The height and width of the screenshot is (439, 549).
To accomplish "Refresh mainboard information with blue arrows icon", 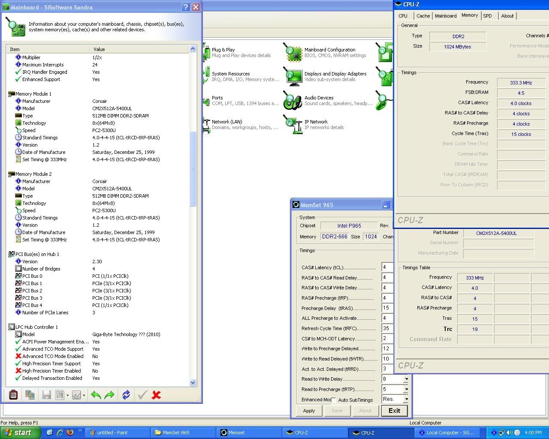I will pyautogui.click(x=126, y=395).
